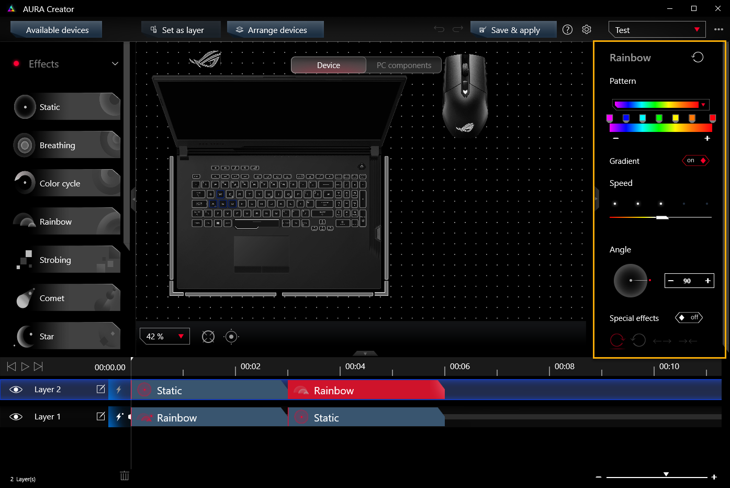Select the yellow color stop
This screenshot has height=488, width=730.
pyautogui.click(x=676, y=118)
